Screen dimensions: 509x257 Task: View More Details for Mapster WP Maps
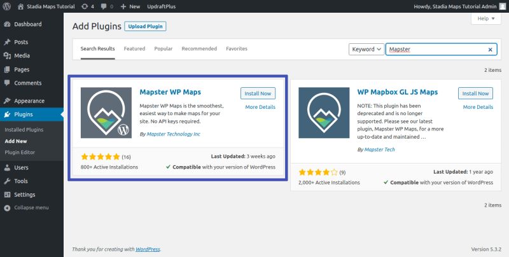260,107
